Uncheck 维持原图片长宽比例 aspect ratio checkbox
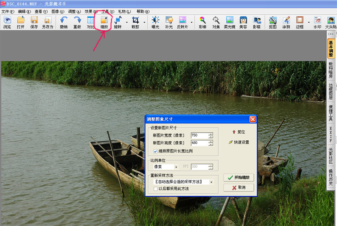This screenshot has width=337, height=226. point(156,151)
